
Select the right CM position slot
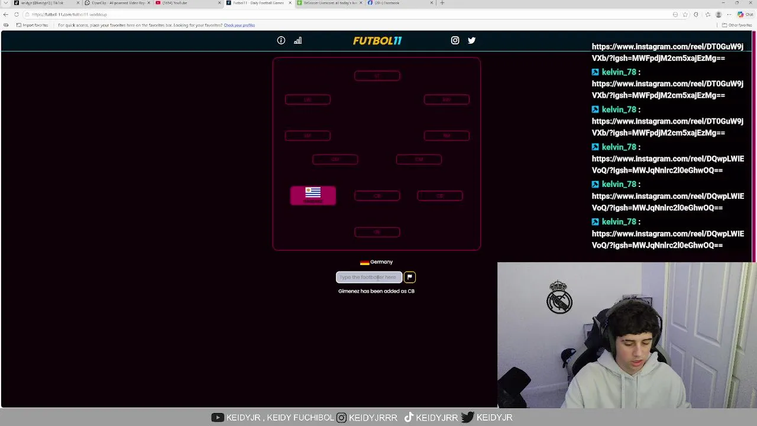coord(419,159)
